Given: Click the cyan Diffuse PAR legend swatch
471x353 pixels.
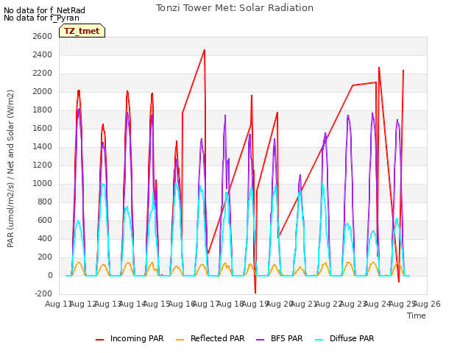Looking at the screenshot, I should pos(319,339).
